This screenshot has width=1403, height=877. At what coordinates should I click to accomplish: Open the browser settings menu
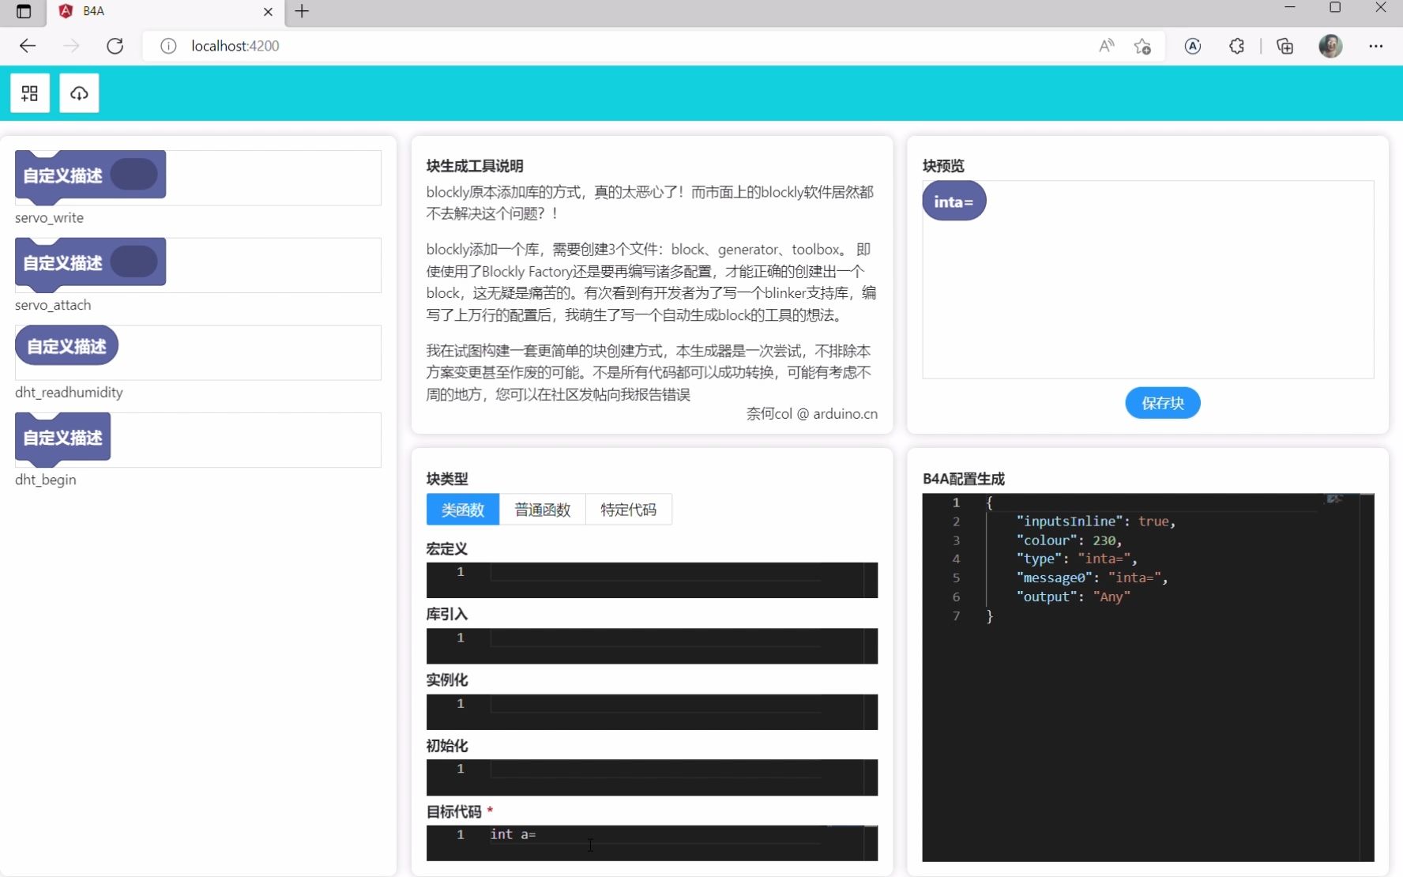(x=1377, y=46)
